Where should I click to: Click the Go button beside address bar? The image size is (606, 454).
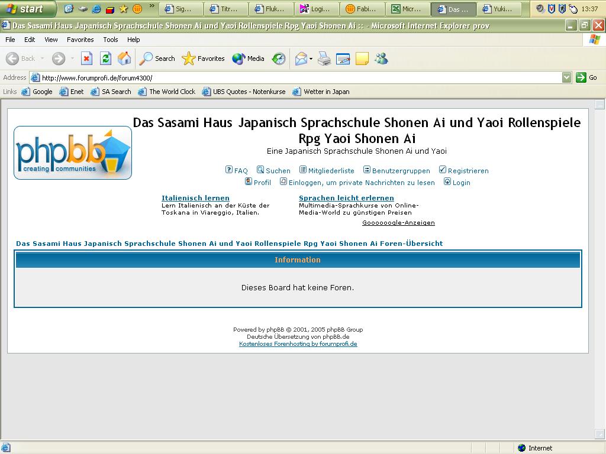click(587, 77)
